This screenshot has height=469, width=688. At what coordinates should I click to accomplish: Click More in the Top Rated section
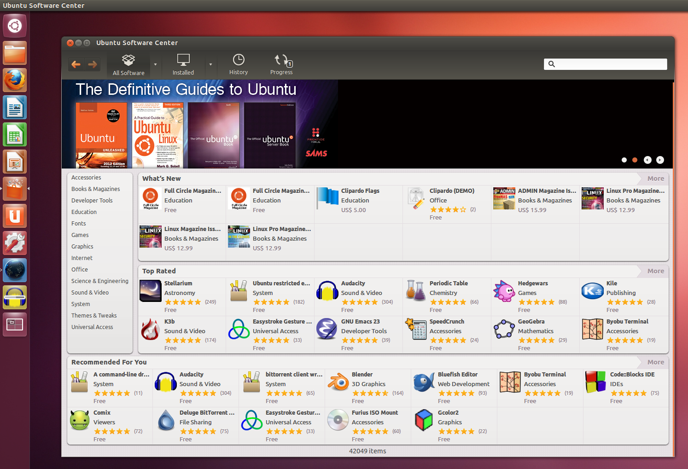coord(655,271)
